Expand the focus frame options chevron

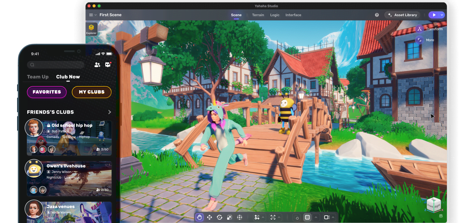pos(279,217)
